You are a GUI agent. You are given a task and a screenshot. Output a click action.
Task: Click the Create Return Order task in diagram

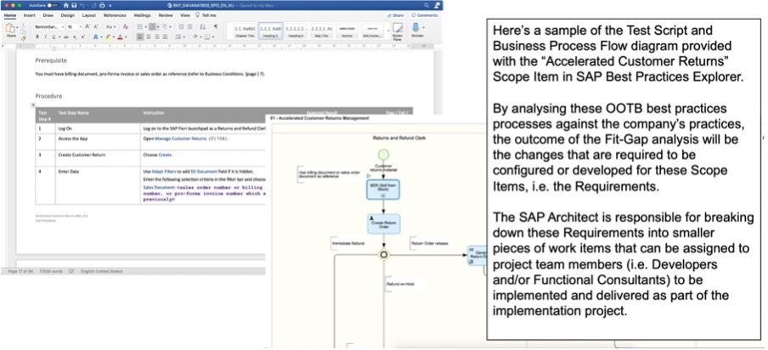click(384, 223)
